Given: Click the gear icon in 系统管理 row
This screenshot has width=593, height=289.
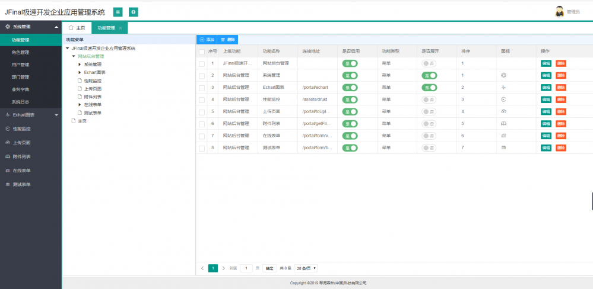Looking at the screenshot, I should (x=503, y=75).
